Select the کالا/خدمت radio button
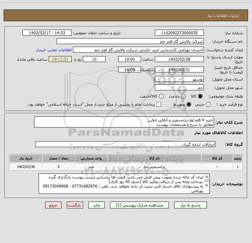Image resolution: width=252 pixels, height=243 pixels. [161, 96]
